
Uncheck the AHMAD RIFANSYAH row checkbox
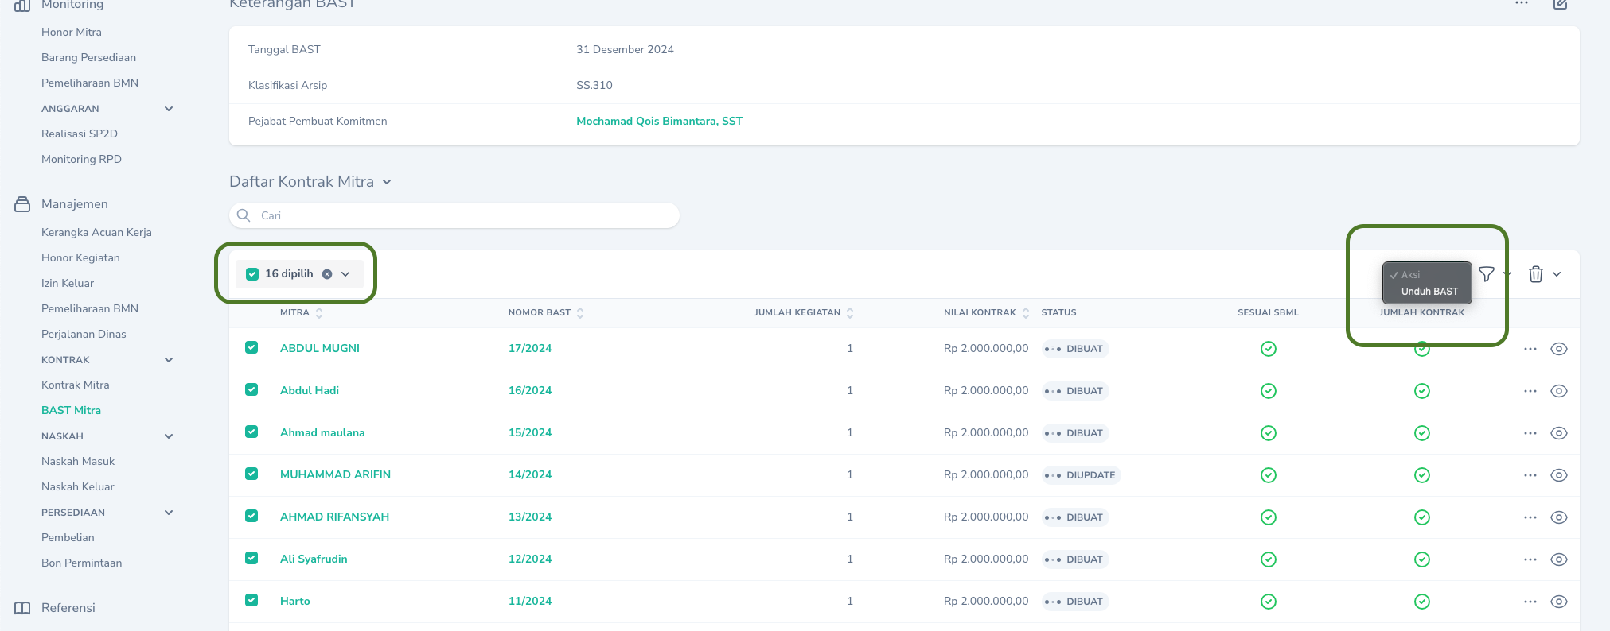251,516
